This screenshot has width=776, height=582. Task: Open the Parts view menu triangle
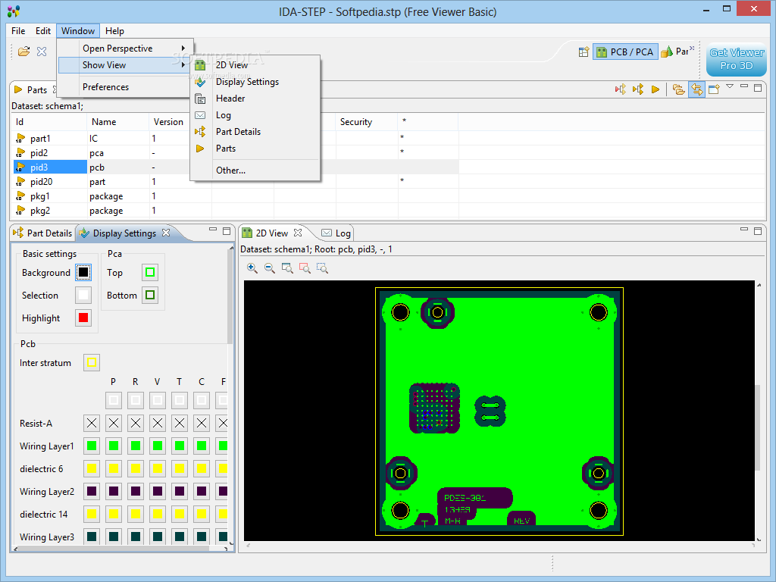click(x=730, y=86)
